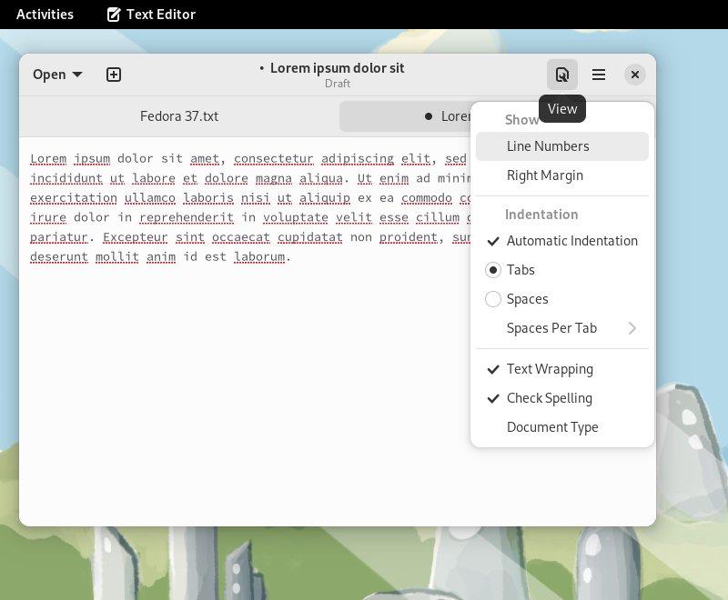Toggle the View options icon
The width and height of the screenshot is (728, 600).
tap(562, 75)
